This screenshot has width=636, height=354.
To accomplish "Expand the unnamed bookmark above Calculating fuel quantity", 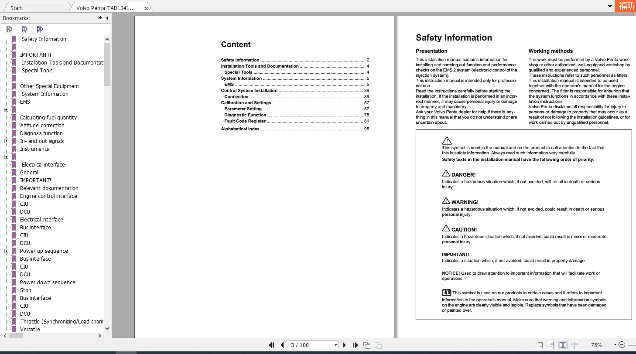I will pyautogui.click(x=6, y=109).
